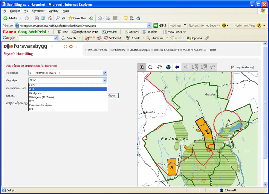Screen dimensions: 269x194
Task: Click the browser Stop icon
Action: [37, 18]
